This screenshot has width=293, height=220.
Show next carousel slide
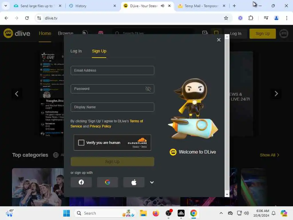point(276,94)
